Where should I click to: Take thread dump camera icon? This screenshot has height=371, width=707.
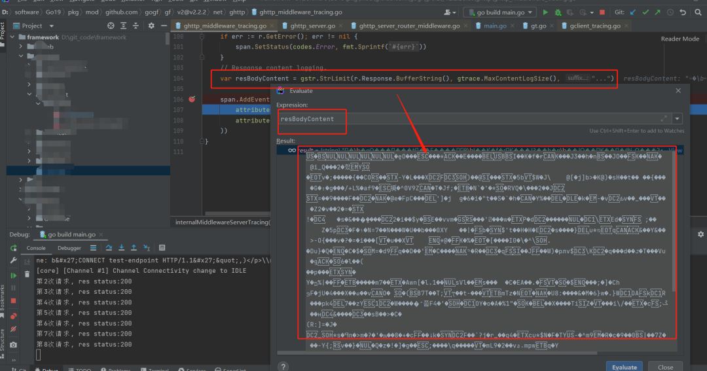click(x=14, y=344)
